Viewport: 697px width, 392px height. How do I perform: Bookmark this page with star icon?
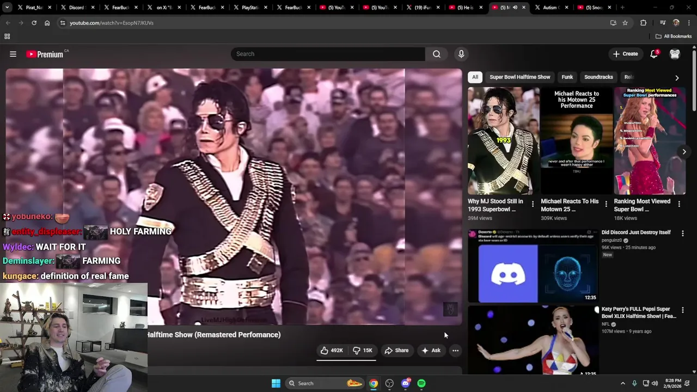[x=625, y=23]
